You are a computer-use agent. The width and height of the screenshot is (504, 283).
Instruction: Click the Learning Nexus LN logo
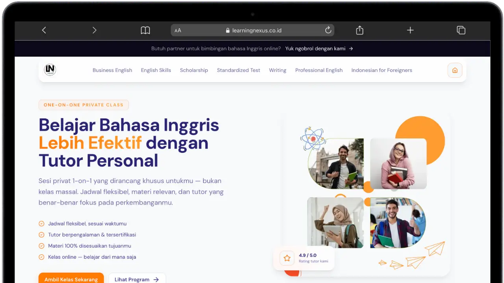pos(50,70)
